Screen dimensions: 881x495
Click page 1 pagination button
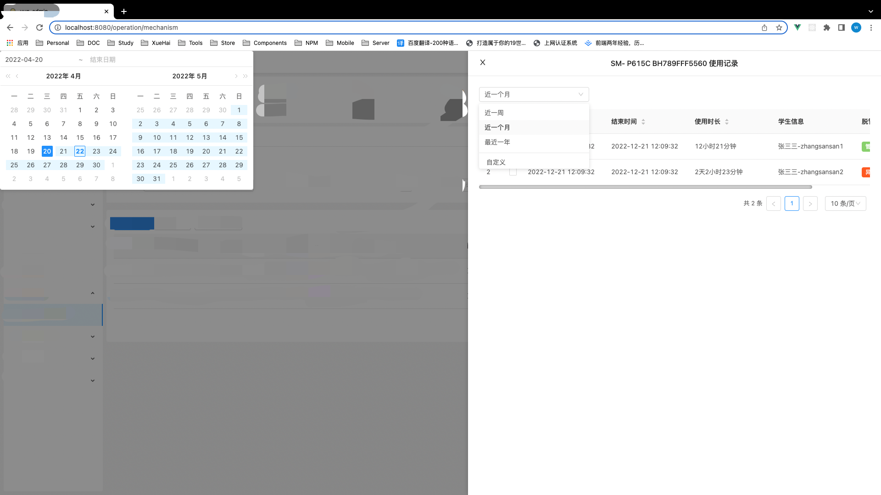pos(792,203)
